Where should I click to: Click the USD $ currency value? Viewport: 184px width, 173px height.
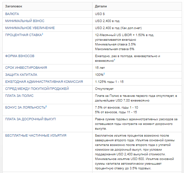(x=100, y=14)
